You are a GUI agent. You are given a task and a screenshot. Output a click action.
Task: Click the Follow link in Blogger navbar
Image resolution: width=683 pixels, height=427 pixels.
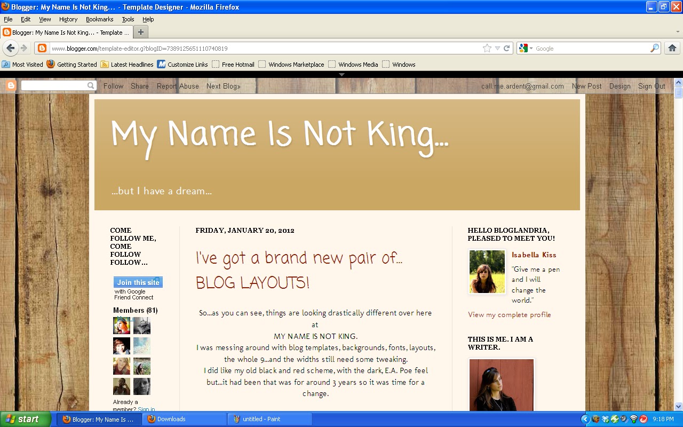[114, 86]
